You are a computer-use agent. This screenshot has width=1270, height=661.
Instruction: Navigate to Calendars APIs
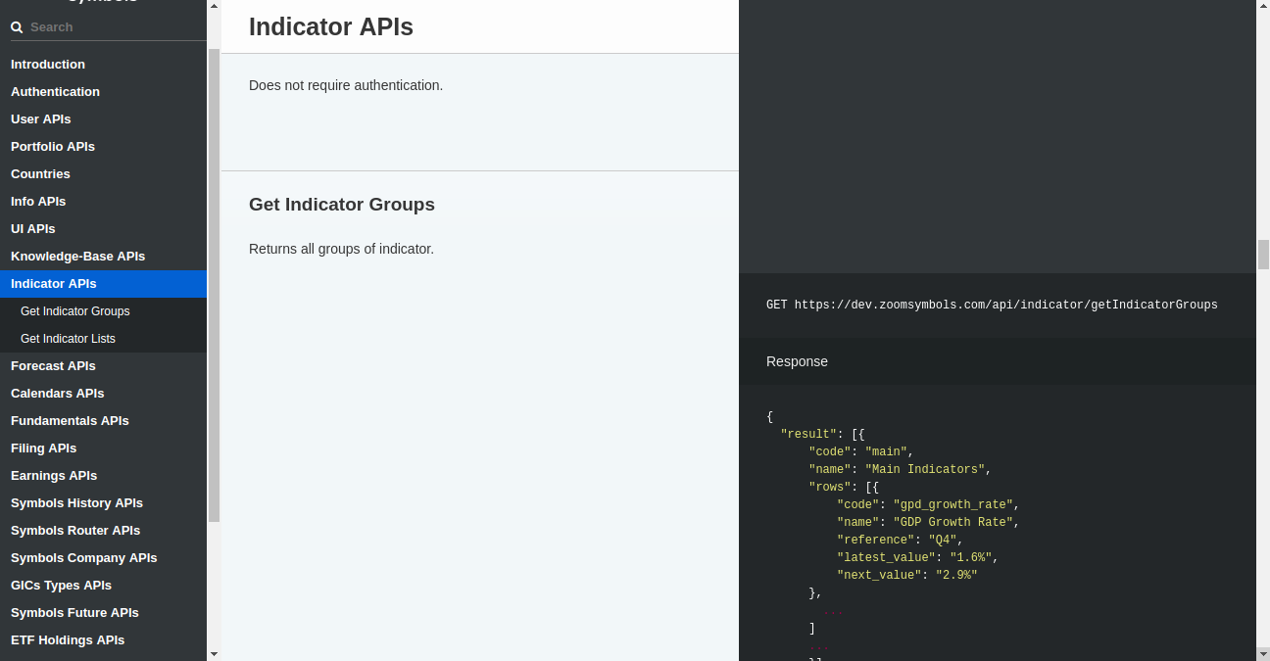coord(57,394)
